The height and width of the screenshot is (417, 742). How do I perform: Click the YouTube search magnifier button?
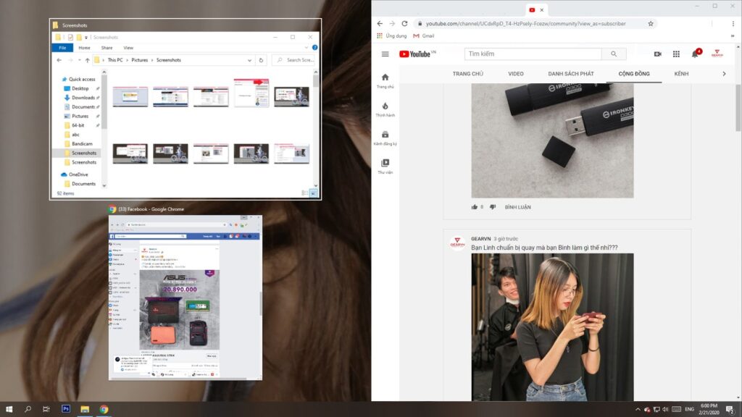[614, 54]
